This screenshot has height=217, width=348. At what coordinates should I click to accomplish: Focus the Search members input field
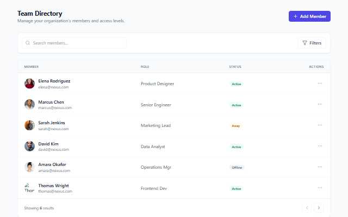(74, 43)
